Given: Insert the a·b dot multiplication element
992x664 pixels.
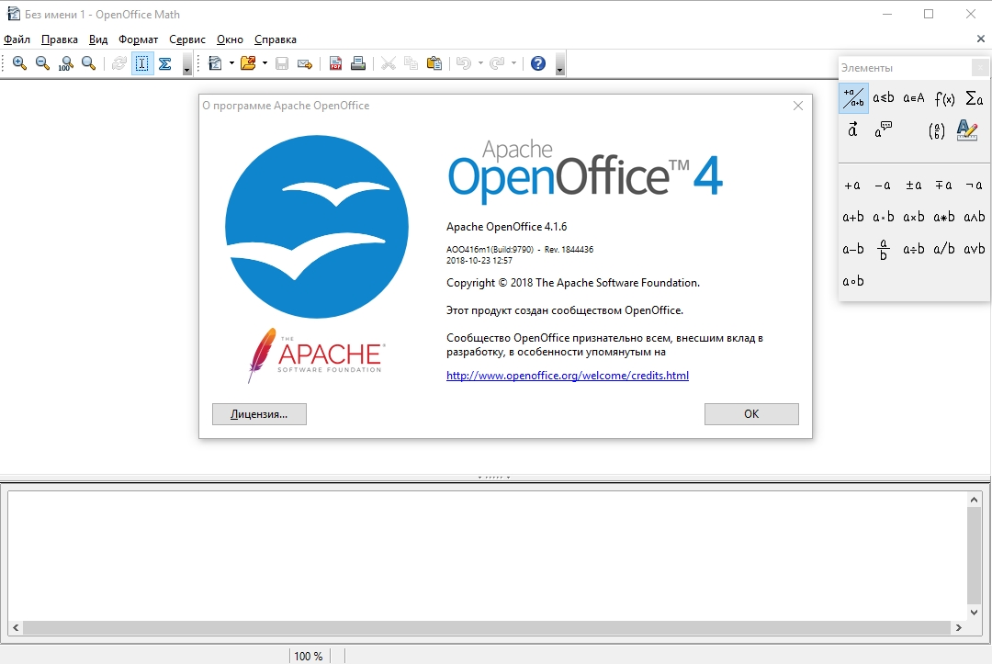Looking at the screenshot, I should [884, 217].
